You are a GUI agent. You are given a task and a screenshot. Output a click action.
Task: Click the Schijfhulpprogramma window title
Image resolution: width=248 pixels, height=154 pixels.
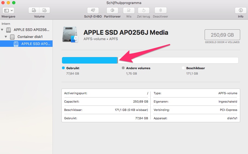(x=124, y=3)
